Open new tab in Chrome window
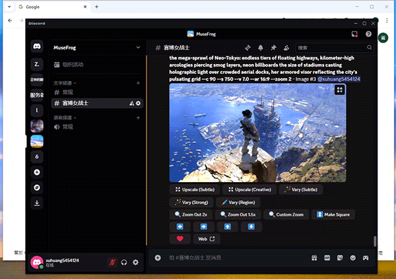The width and height of the screenshot is (396, 279). [96, 7]
